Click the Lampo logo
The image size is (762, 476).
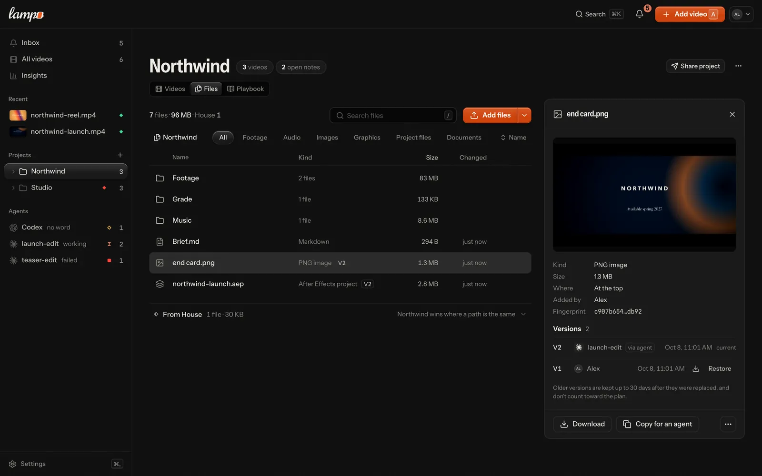[x=26, y=14]
